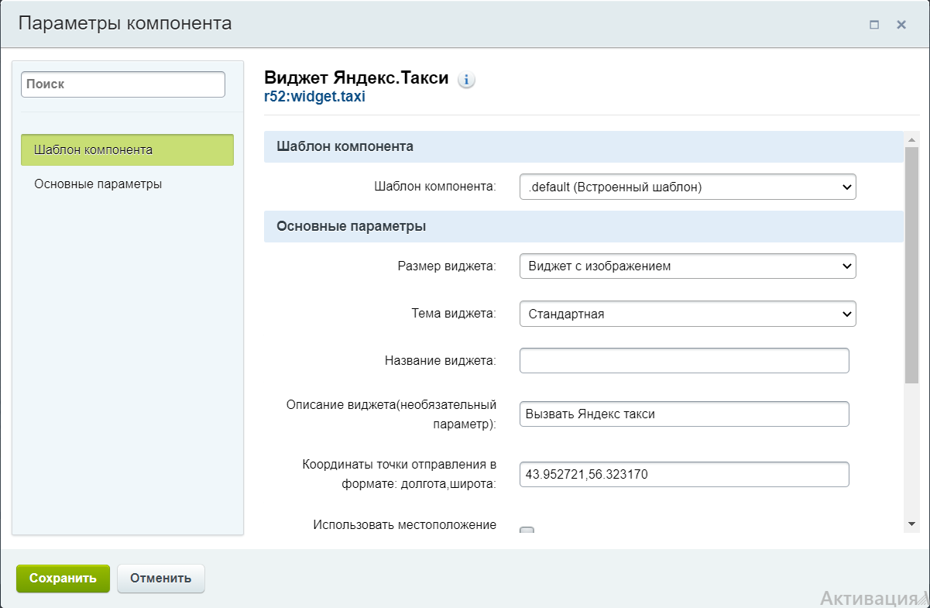Focus the Поиск search field
This screenshot has height=608, width=930.
[x=123, y=84]
